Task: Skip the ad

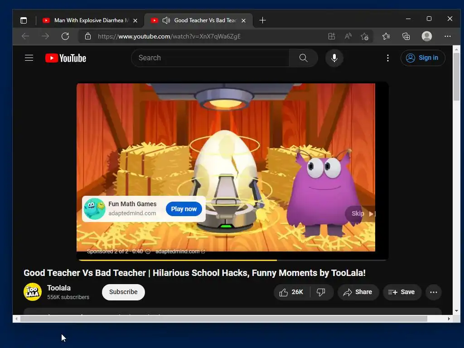Action: coord(360,214)
